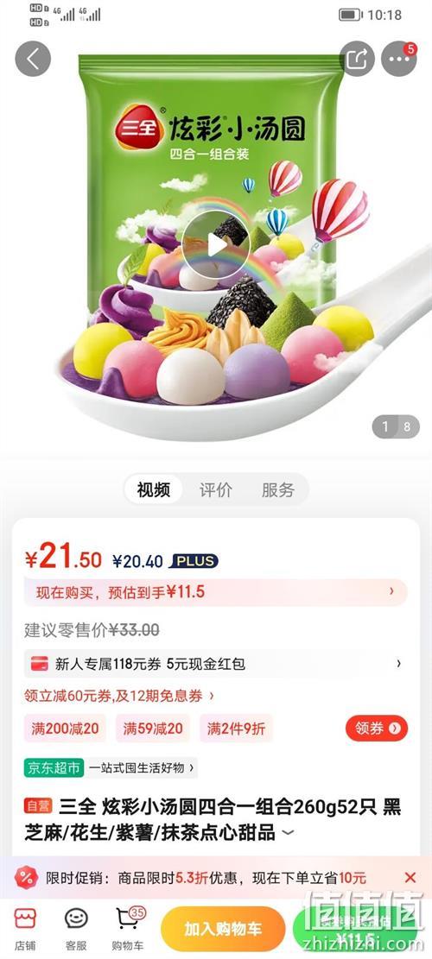Image resolution: width=432 pixels, height=959 pixels.
Task: Tap the back arrow icon
Action: click(33, 60)
